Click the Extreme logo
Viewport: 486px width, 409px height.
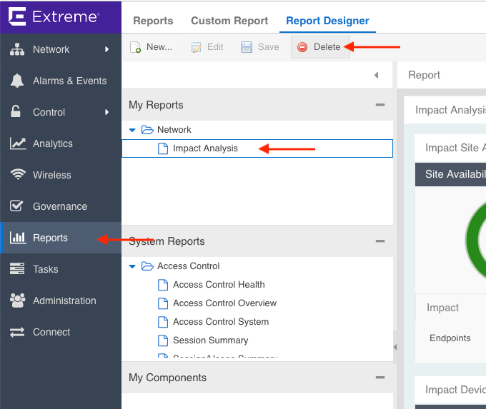[54, 16]
